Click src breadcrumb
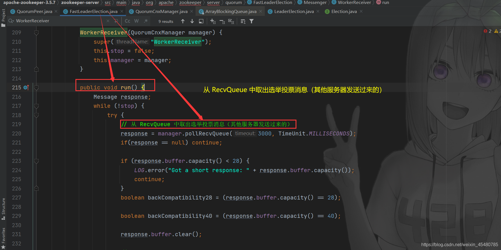This screenshot has height=250, width=501. (x=108, y=3)
